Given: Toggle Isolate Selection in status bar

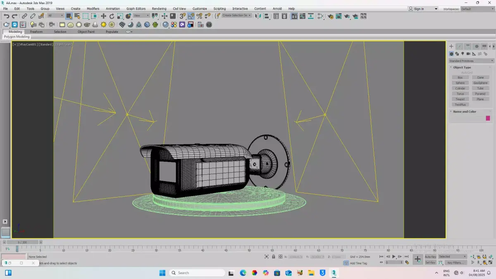Looking at the screenshot, I should [267, 257].
